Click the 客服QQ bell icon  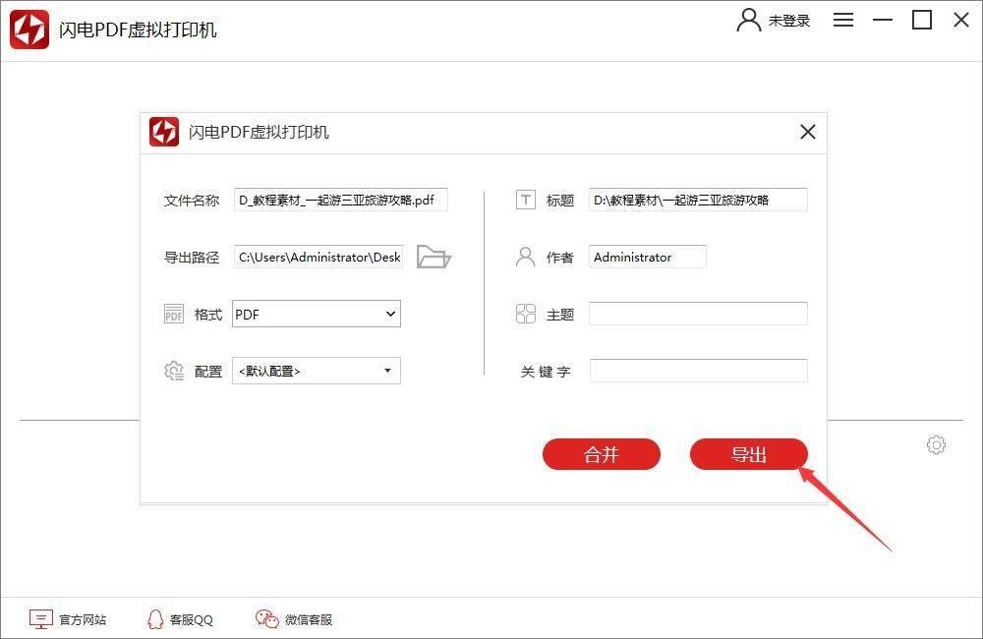tap(154, 619)
